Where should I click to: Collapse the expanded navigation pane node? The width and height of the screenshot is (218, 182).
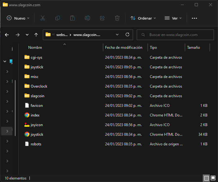point(5,61)
